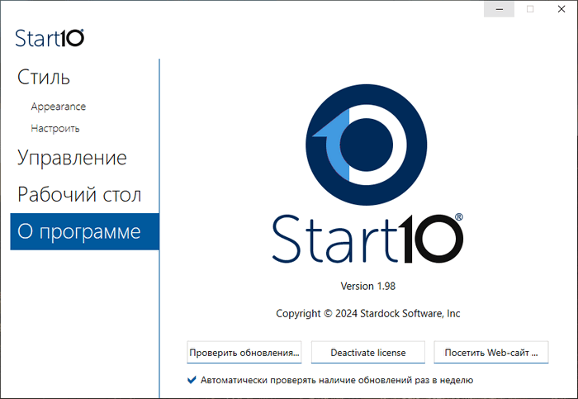
Task: Select О программе section
Action: 84,231
